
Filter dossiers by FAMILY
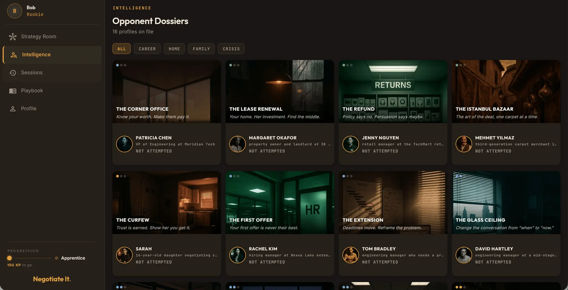tap(201, 49)
